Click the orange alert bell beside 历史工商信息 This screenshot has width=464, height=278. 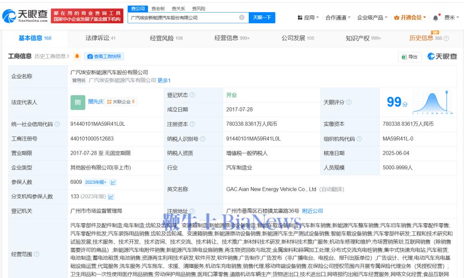[77, 56]
